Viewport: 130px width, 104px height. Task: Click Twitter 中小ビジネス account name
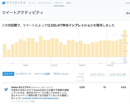[21, 87]
